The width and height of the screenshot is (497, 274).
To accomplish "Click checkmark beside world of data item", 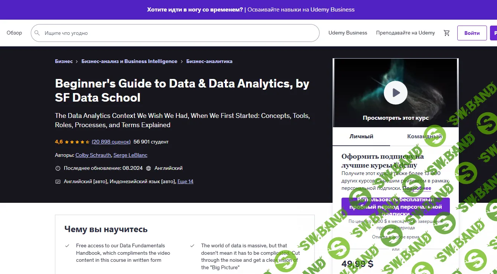I will [x=192, y=246].
